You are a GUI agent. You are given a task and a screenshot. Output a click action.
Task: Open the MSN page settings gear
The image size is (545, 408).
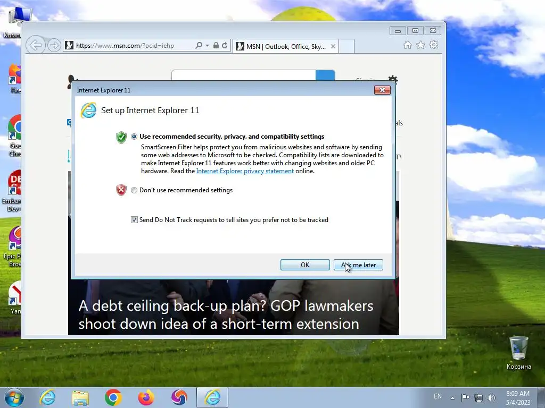[x=393, y=80]
